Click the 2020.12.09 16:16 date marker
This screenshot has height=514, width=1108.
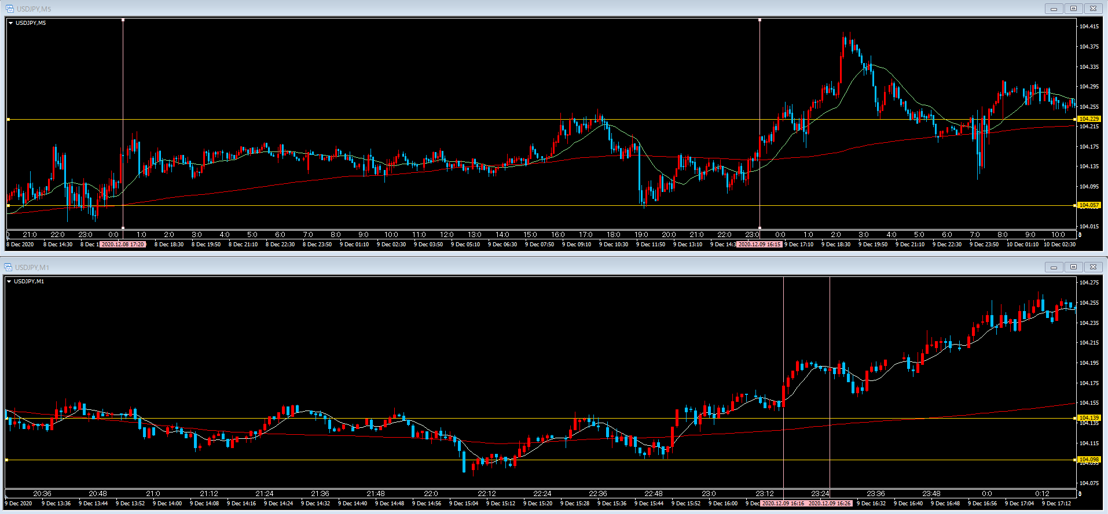coord(783,504)
